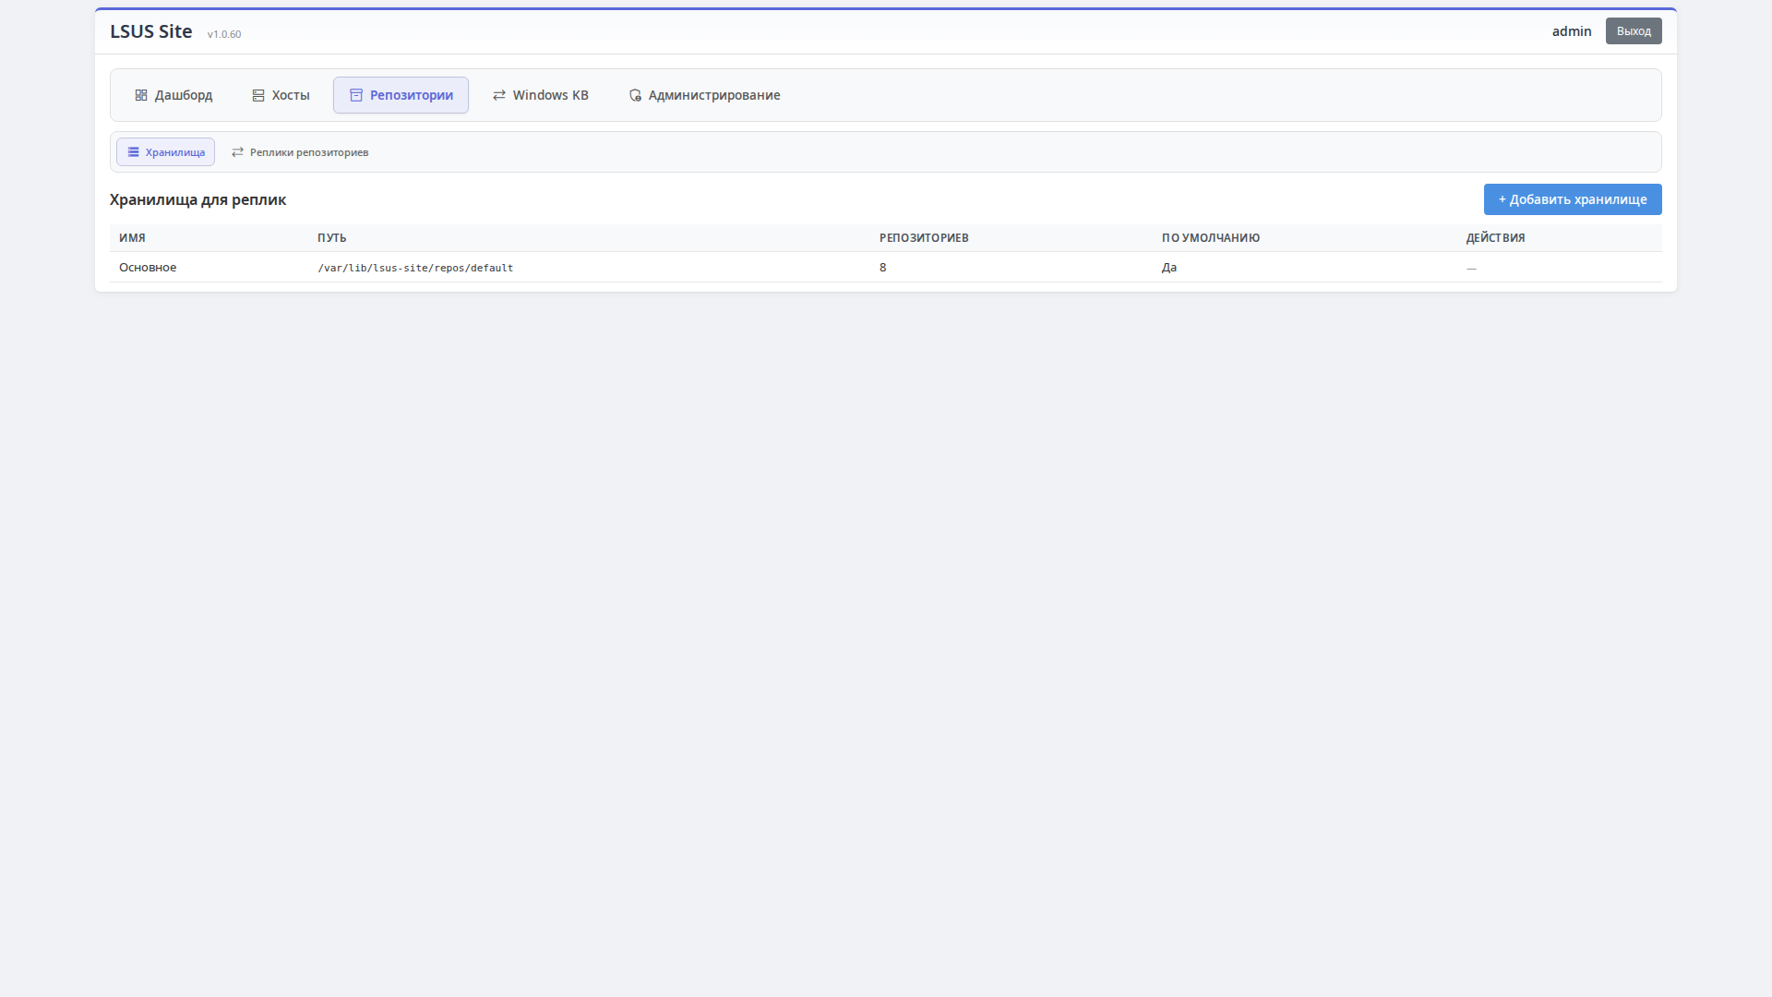The image size is (1772, 997).
Task: Switch to Реплики репозиториев sub-tab
Action: (x=300, y=152)
